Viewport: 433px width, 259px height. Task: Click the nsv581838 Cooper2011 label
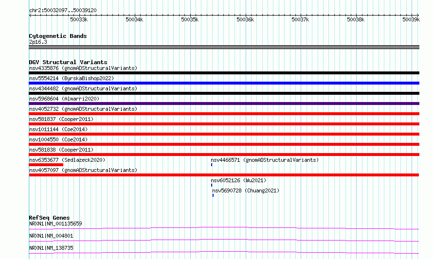pos(61,150)
